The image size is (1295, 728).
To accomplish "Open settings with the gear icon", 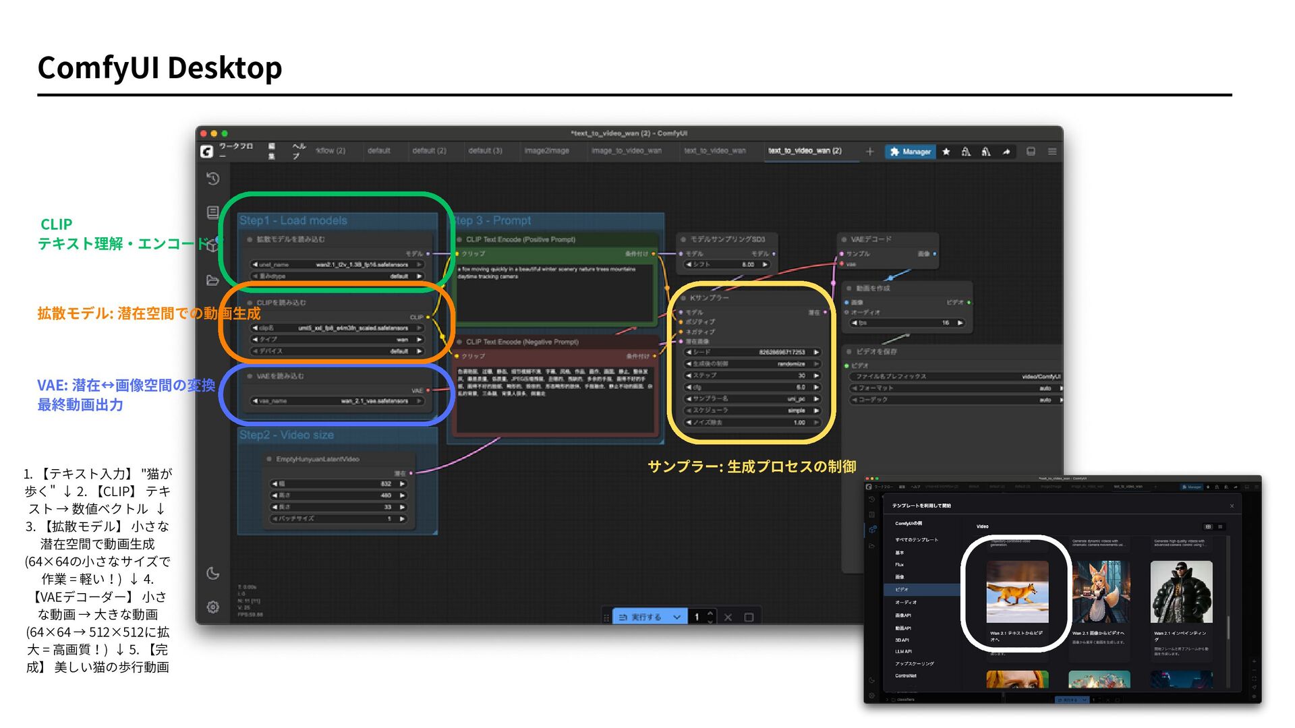I will 213,607.
